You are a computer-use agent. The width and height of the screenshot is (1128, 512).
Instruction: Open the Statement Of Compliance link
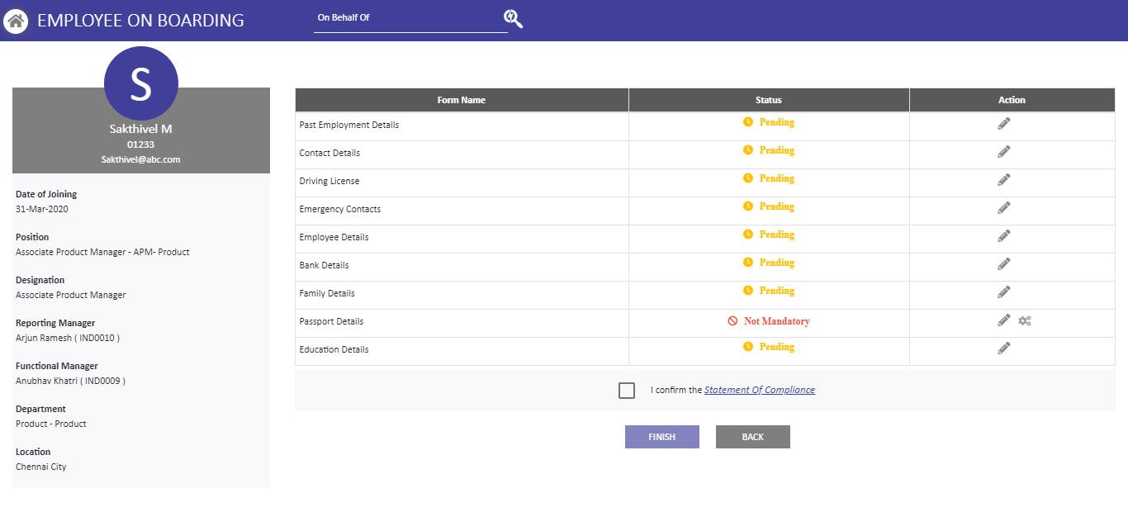click(760, 390)
